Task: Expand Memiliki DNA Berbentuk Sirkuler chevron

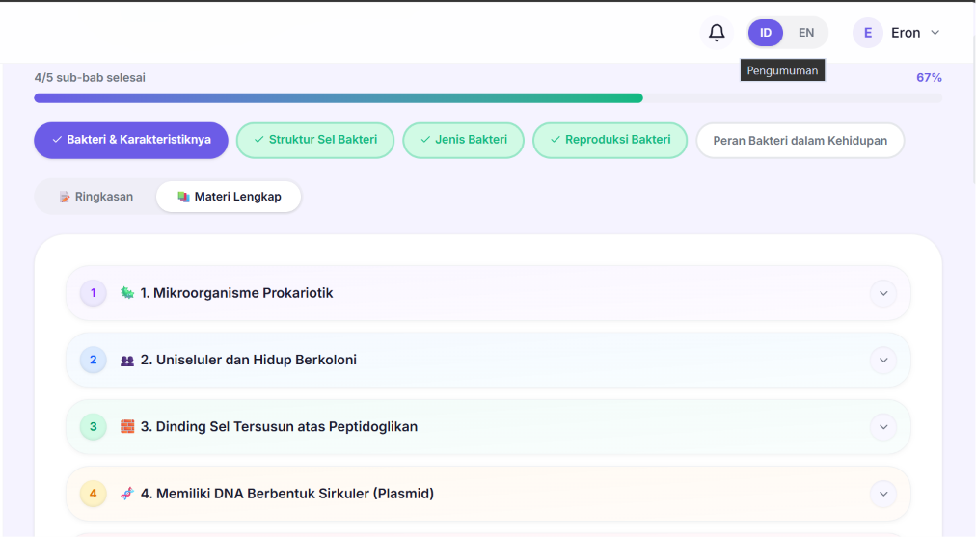Action: 883,494
